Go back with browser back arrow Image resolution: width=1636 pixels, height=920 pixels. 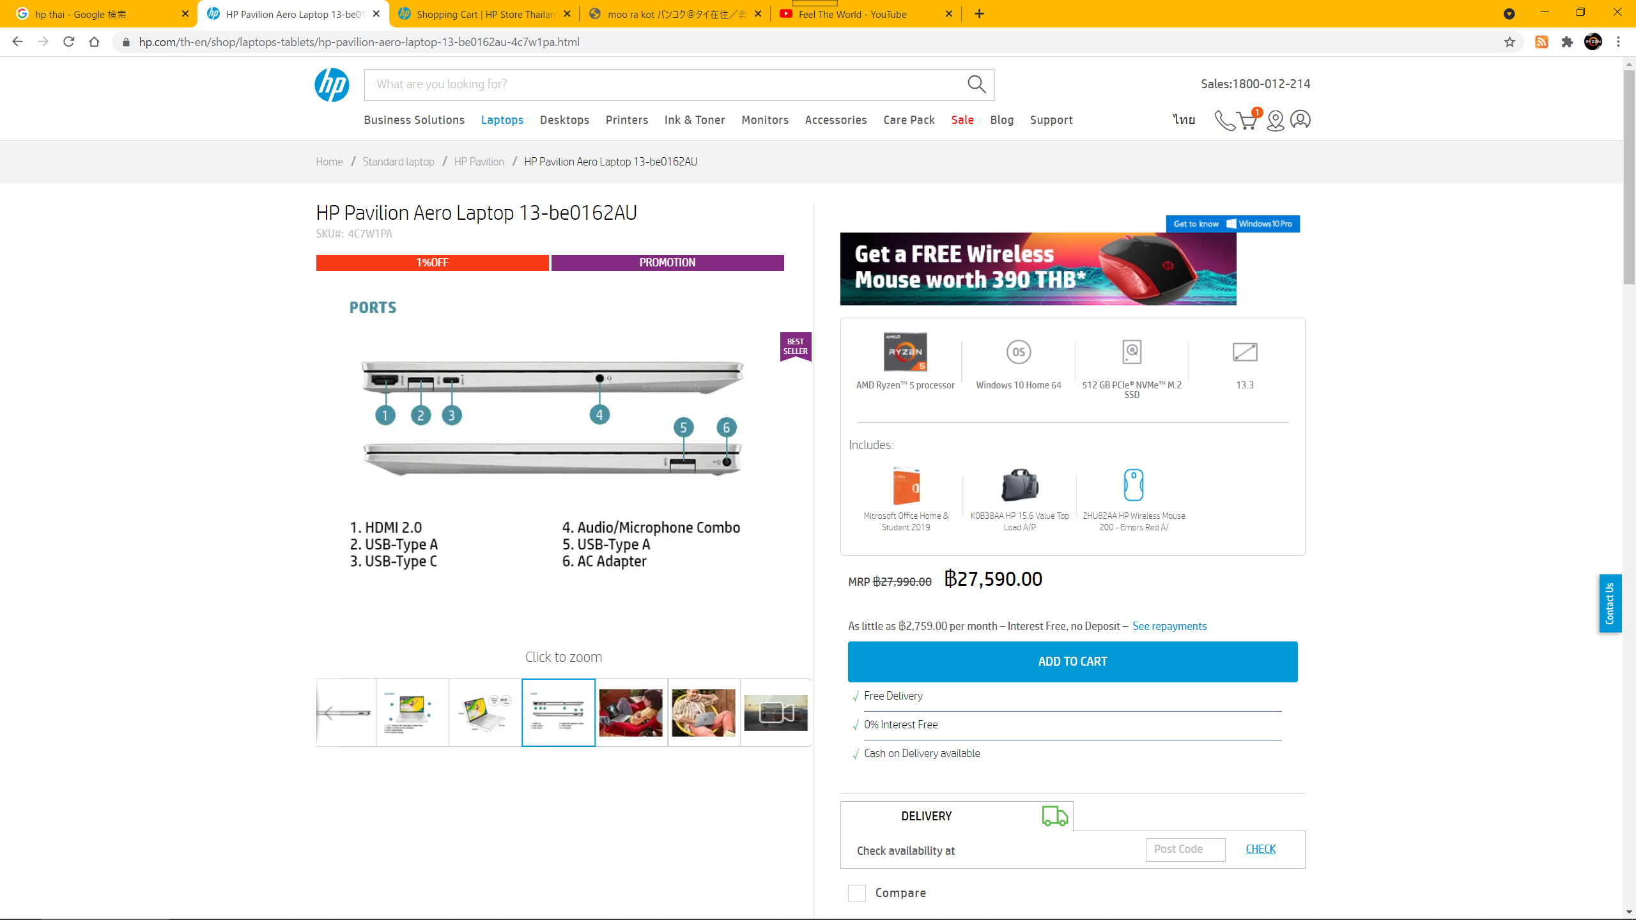[x=17, y=42]
